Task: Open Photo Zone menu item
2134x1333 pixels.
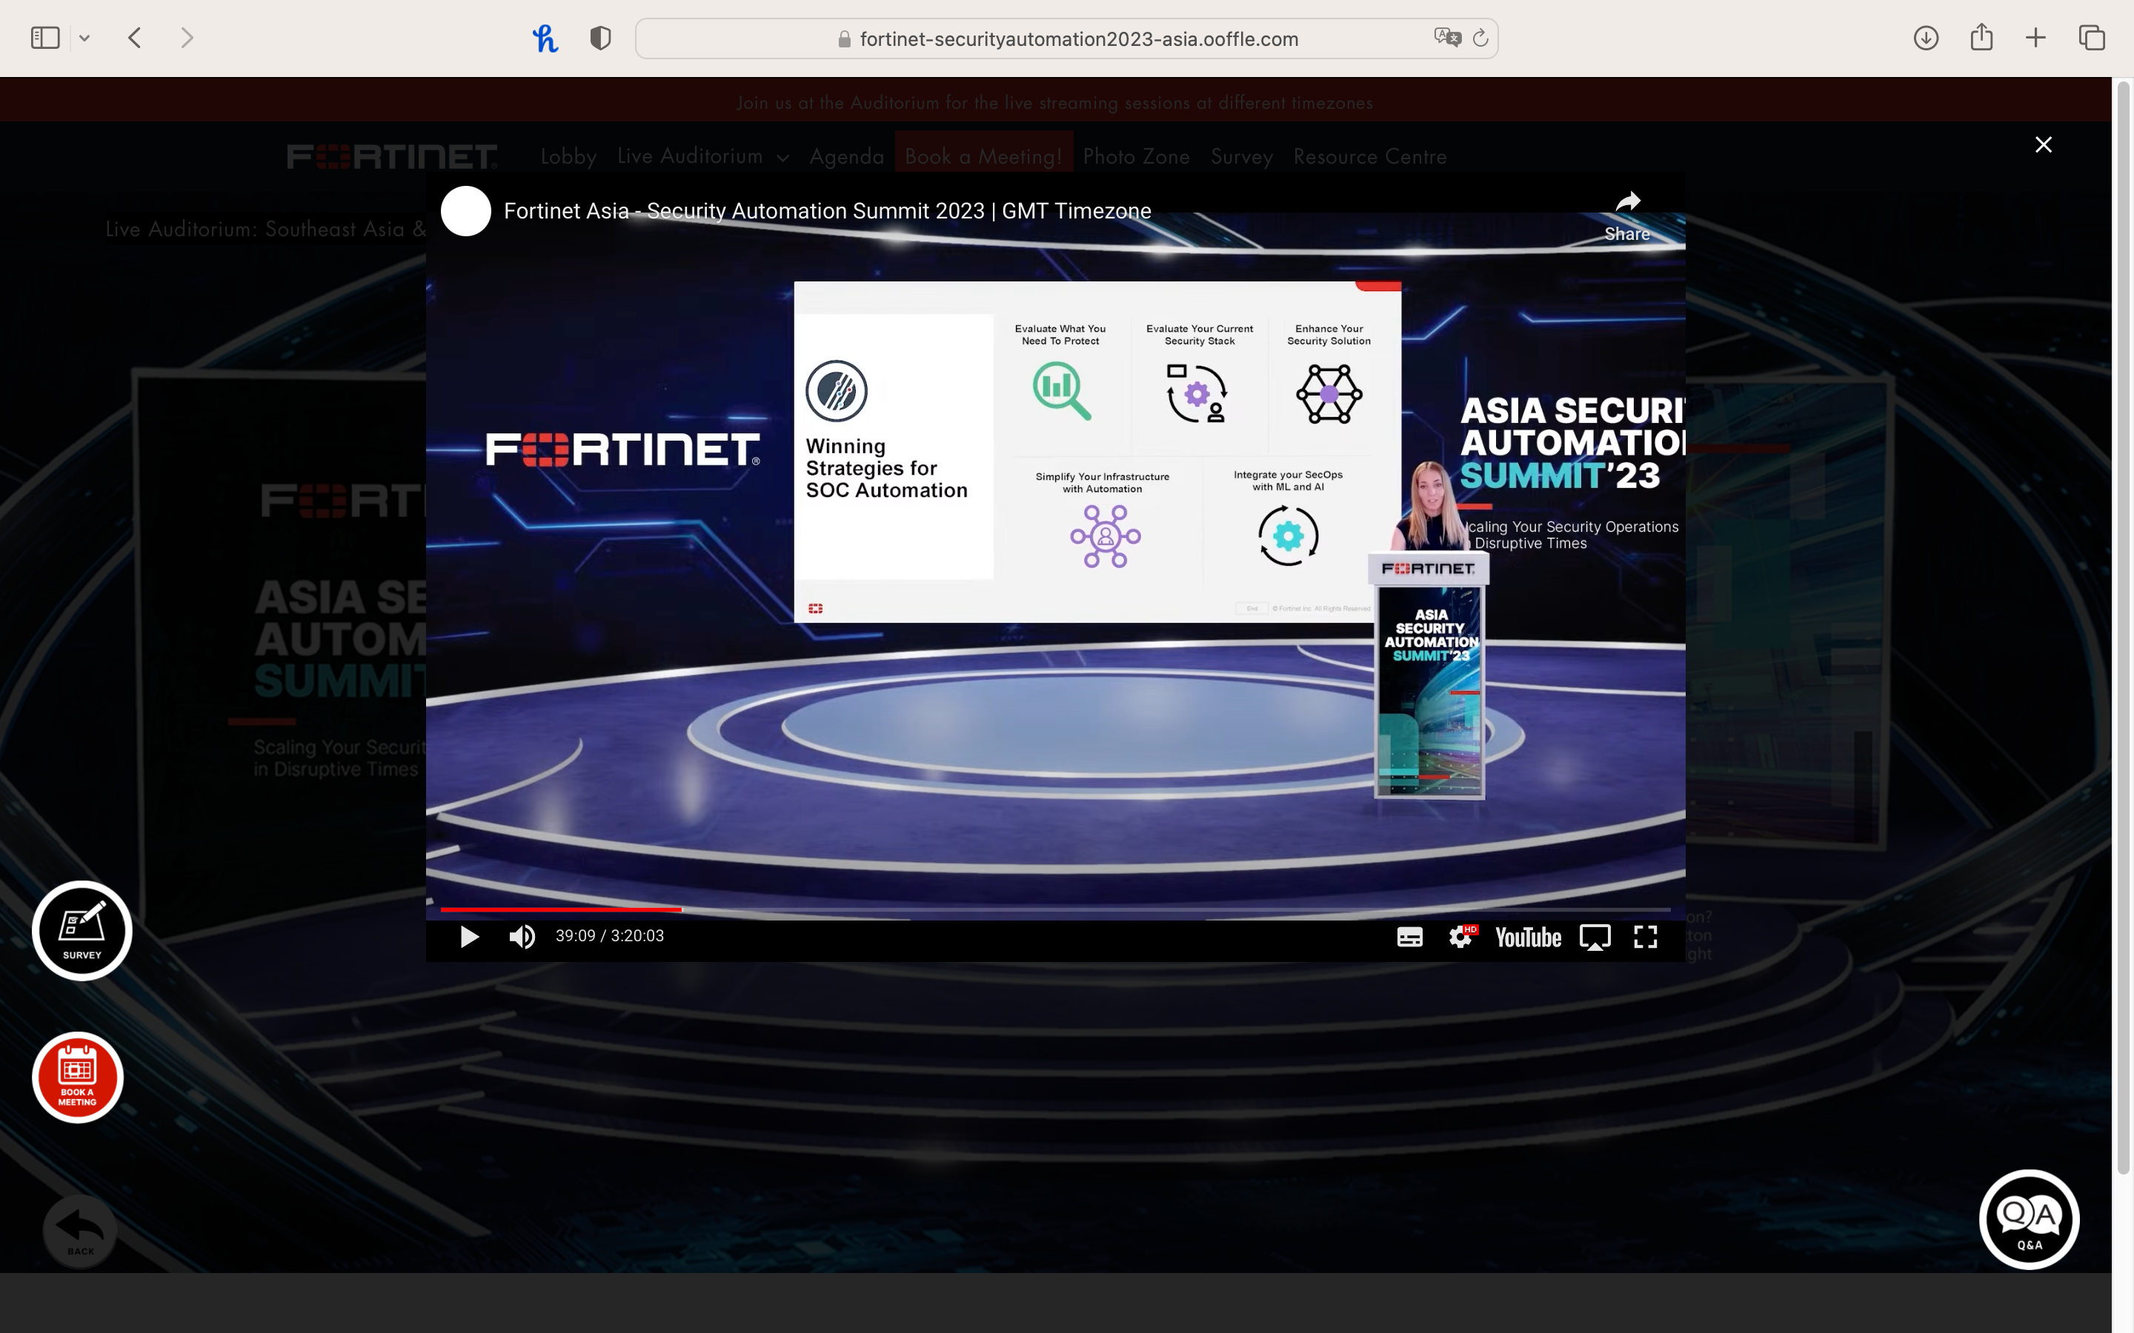Action: (1136, 157)
